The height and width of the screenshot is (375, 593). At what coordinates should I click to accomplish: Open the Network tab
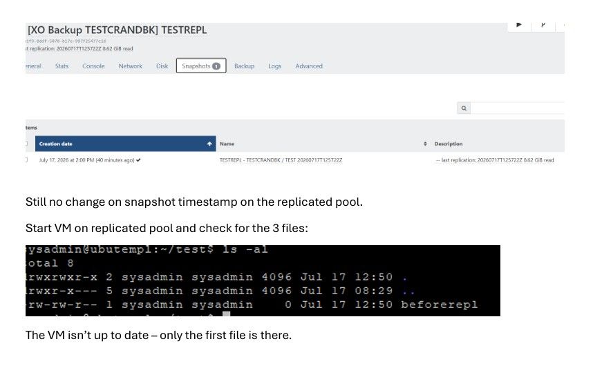pos(131,66)
